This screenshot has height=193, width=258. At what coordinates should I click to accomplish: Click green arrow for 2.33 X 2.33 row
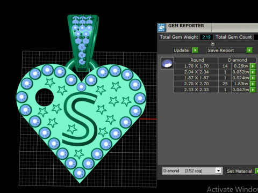pos(253,90)
